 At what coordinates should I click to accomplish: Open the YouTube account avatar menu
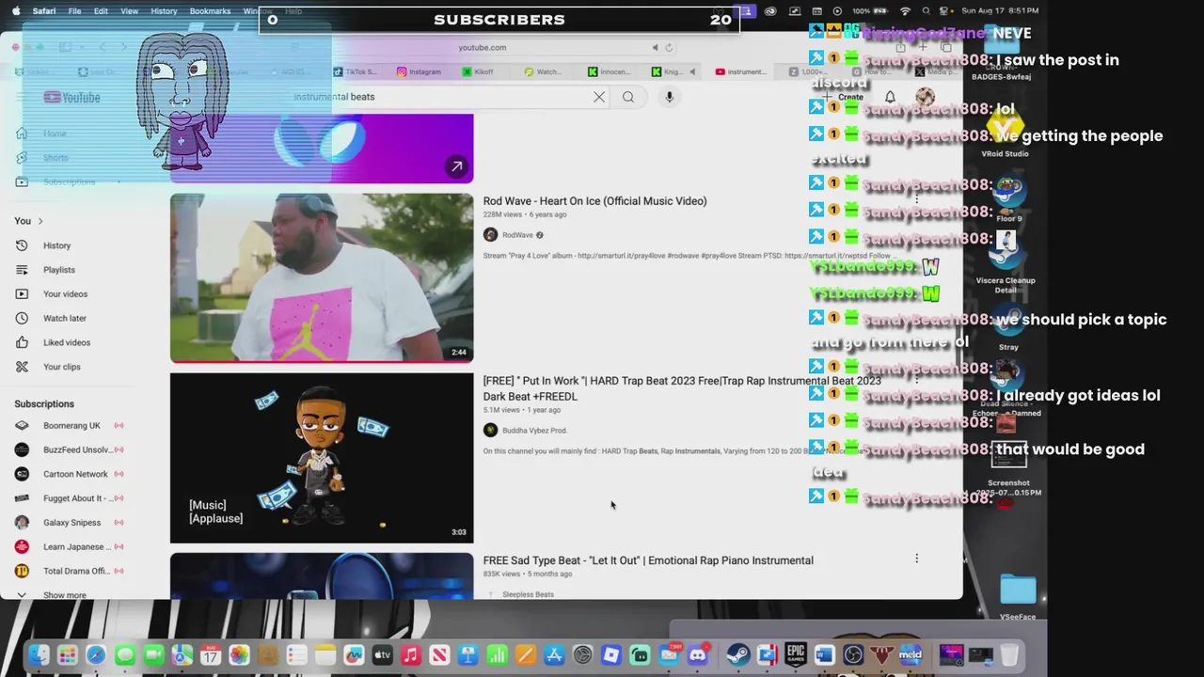[926, 97]
